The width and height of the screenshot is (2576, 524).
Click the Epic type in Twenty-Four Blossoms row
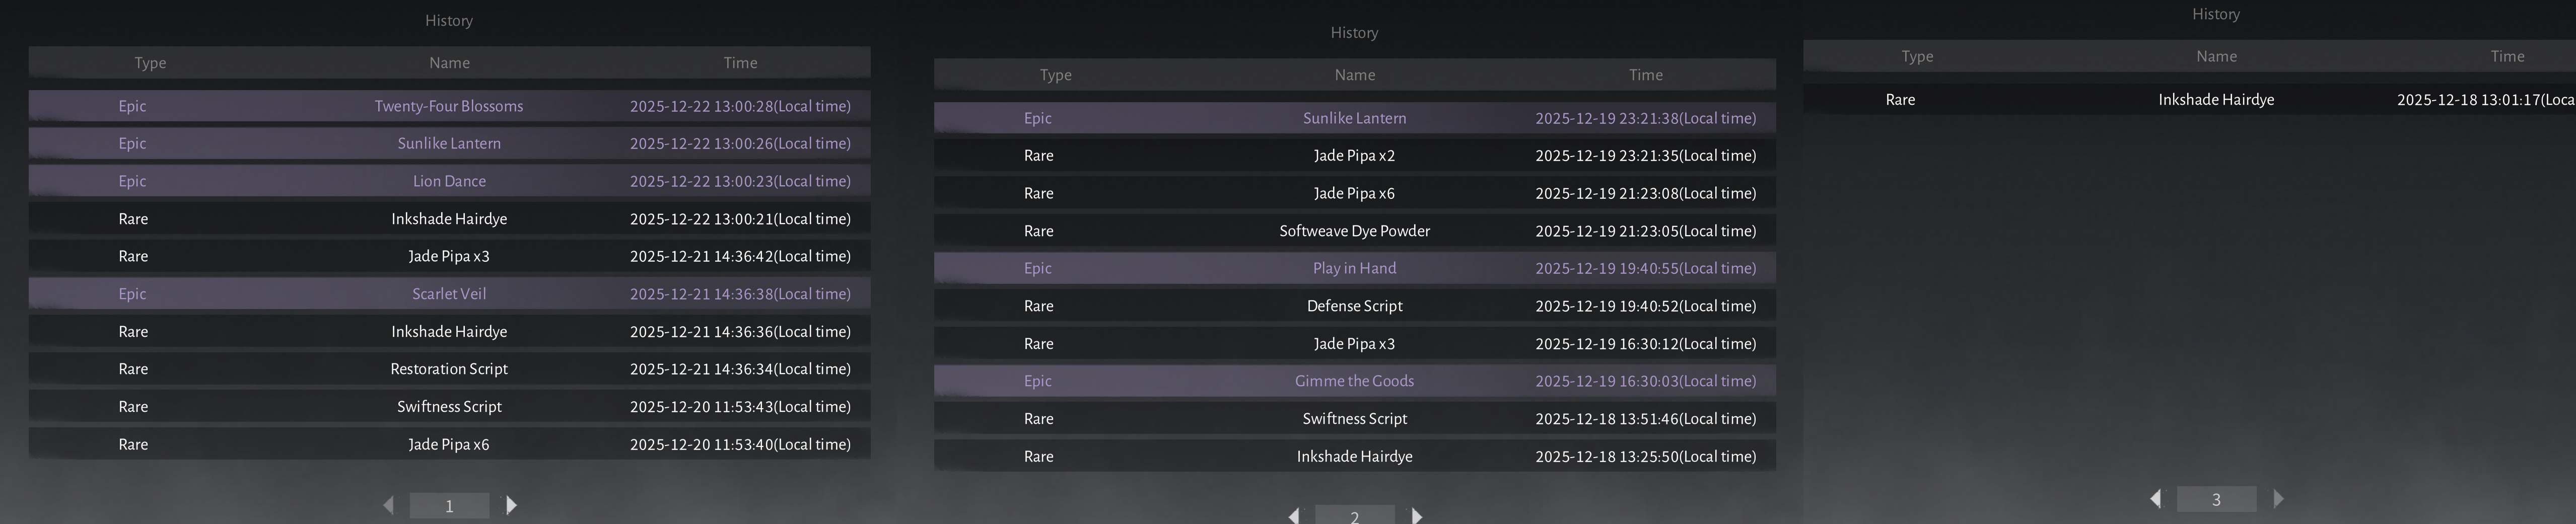tap(132, 106)
